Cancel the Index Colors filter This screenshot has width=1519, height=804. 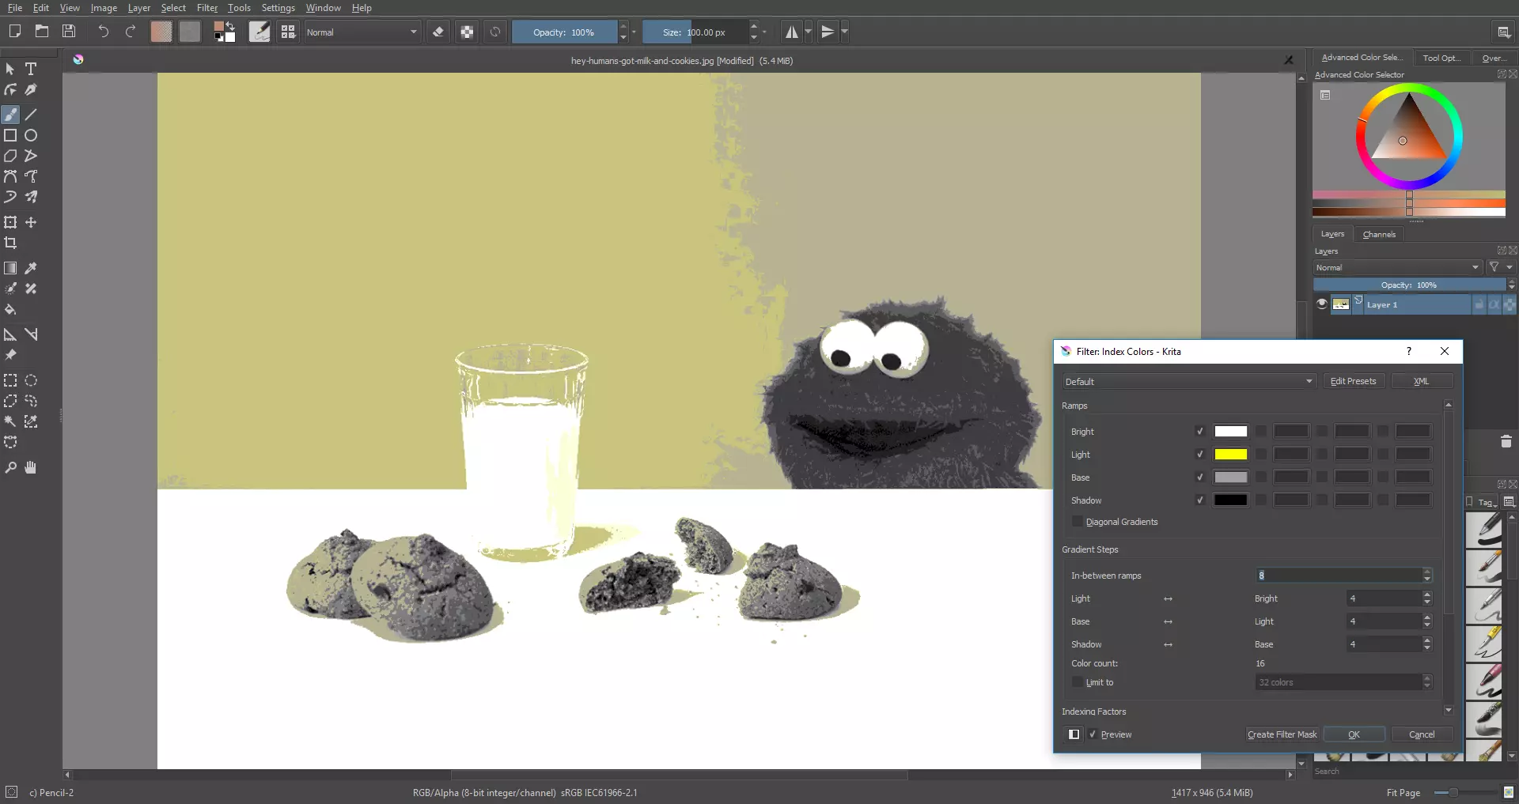(x=1422, y=734)
